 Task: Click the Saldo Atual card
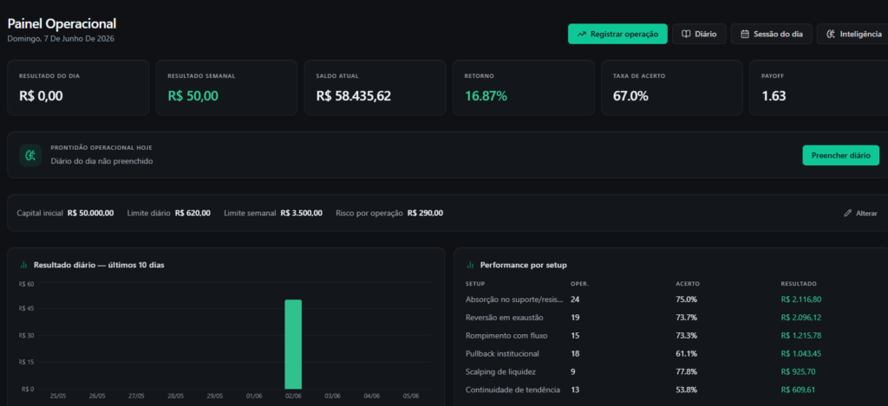(375, 87)
